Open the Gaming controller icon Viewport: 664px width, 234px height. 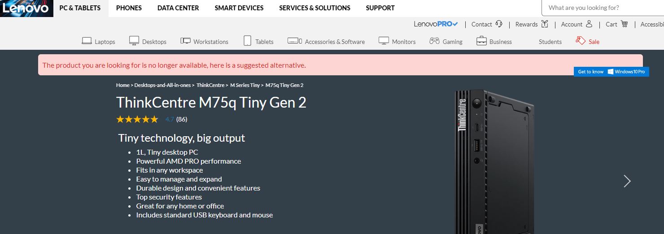click(434, 41)
